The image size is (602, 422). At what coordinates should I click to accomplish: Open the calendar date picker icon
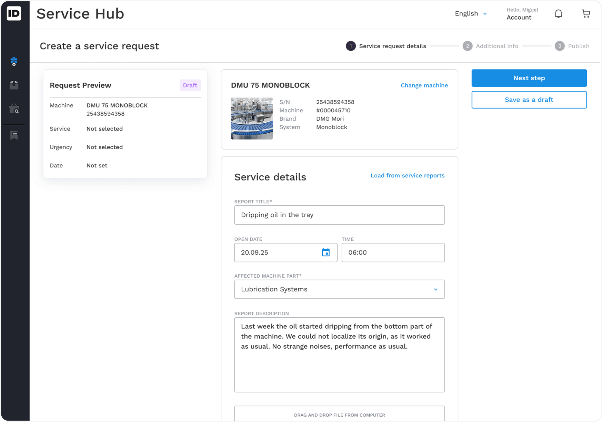(325, 253)
